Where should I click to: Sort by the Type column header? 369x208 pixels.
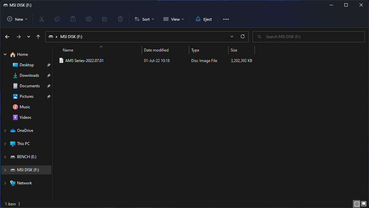click(x=195, y=50)
